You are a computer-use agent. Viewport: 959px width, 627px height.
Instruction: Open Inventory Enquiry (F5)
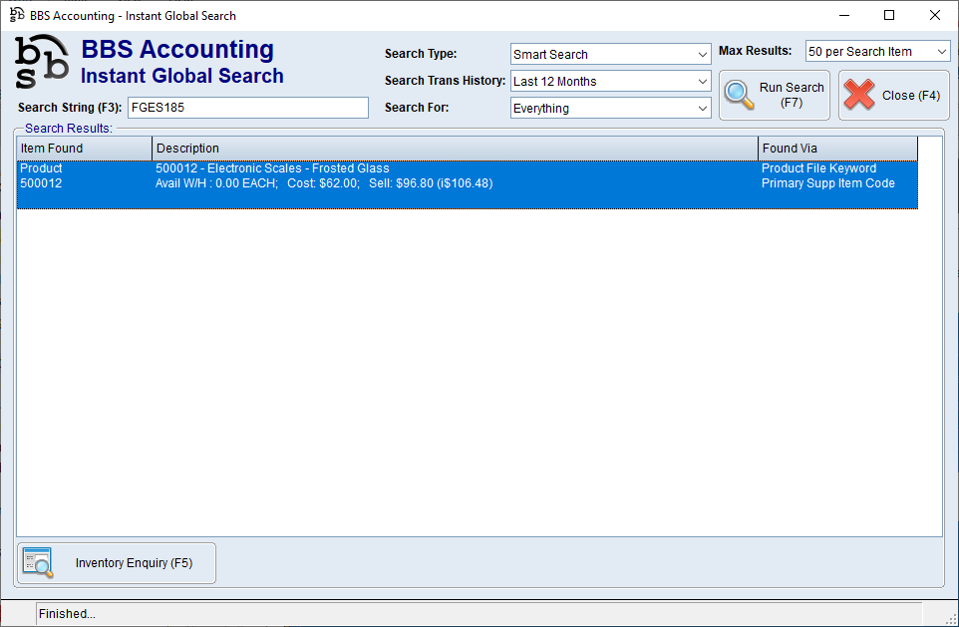(x=117, y=563)
